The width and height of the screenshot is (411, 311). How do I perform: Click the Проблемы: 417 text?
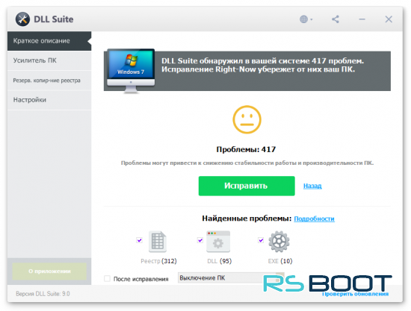click(x=246, y=149)
